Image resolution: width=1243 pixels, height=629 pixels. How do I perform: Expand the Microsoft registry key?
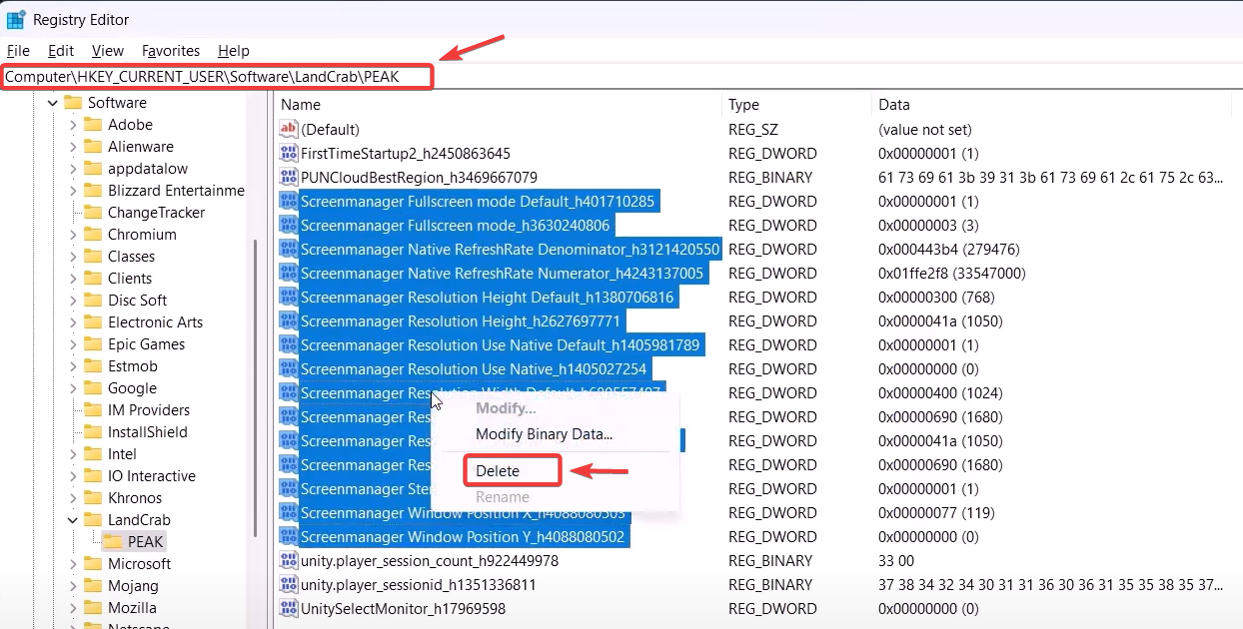point(73,564)
